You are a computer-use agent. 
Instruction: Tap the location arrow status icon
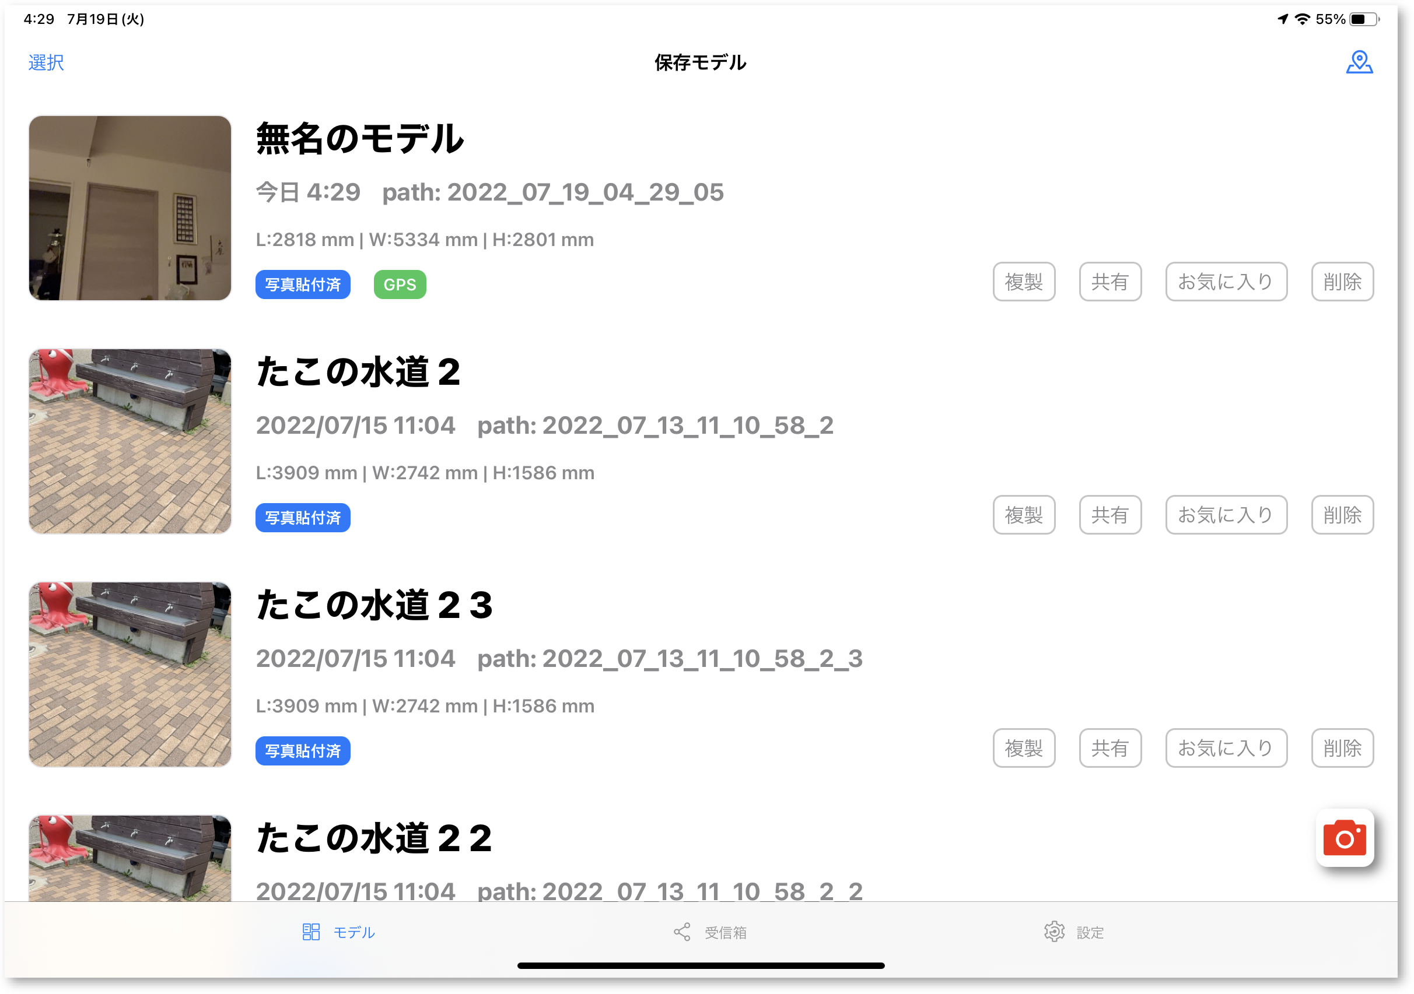pyautogui.click(x=1283, y=19)
